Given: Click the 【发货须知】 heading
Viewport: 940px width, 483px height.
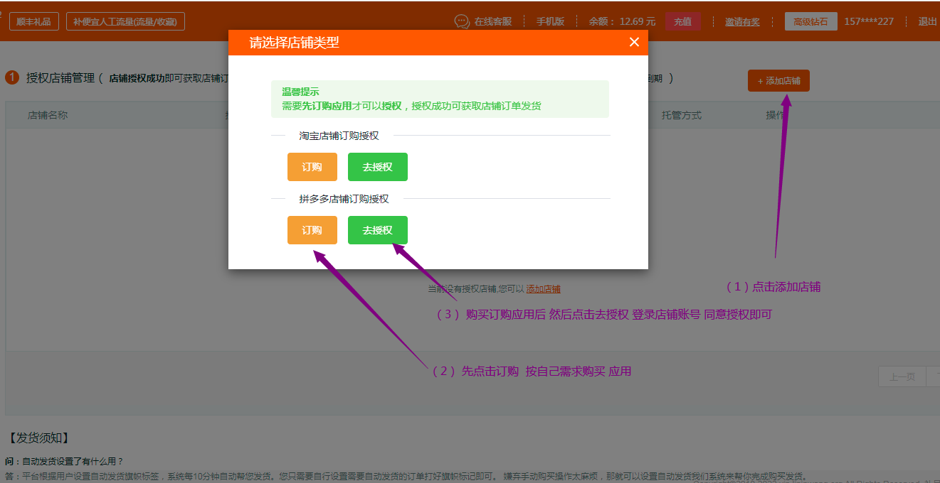Looking at the screenshot, I should pos(38,438).
